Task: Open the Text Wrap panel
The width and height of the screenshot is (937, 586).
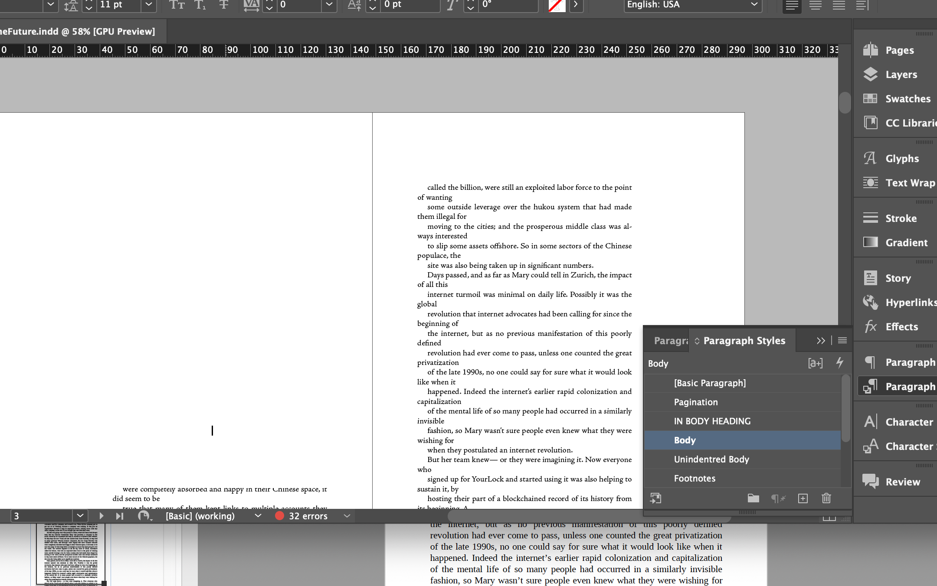Action: (910, 183)
